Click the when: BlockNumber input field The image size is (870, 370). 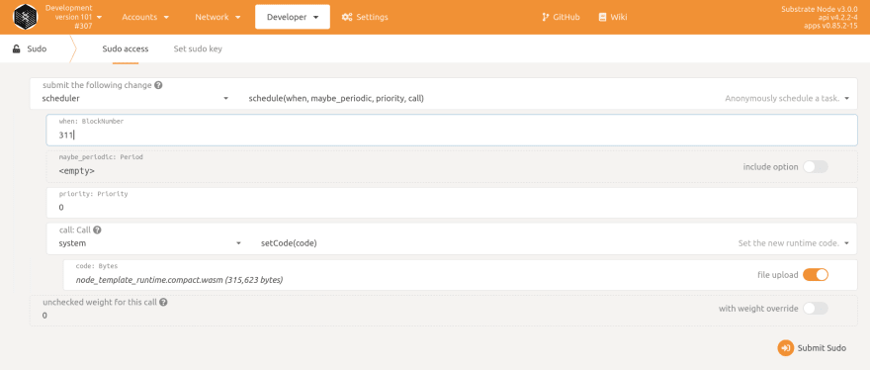pyautogui.click(x=452, y=130)
